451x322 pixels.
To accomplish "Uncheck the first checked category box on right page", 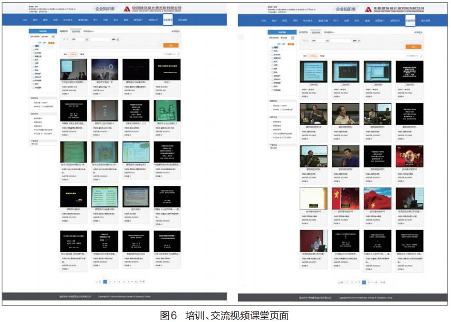I will [273, 48].
